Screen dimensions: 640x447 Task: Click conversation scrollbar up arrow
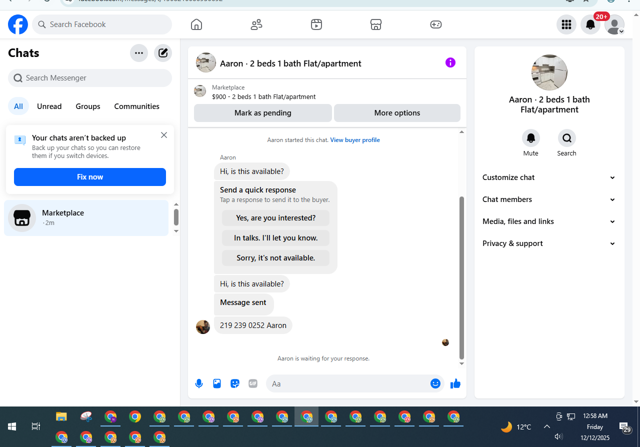tap(461, 132)
